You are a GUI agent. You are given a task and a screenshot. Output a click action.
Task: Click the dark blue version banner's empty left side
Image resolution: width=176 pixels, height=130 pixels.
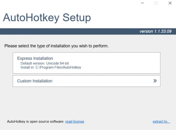[x=52, y=31]
